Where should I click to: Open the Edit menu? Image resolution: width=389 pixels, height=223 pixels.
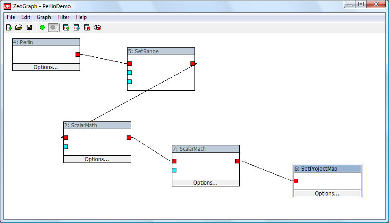coord(26,17)
